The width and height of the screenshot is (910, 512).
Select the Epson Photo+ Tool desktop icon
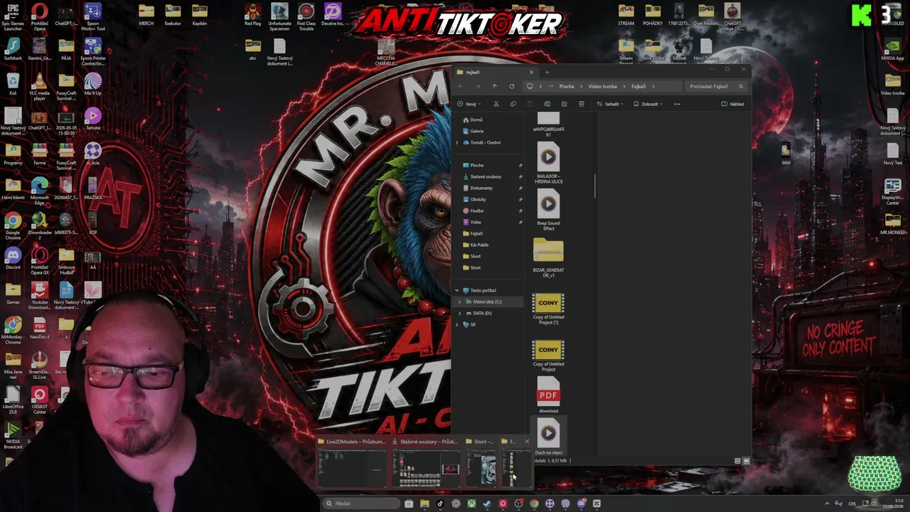[92, 17]
